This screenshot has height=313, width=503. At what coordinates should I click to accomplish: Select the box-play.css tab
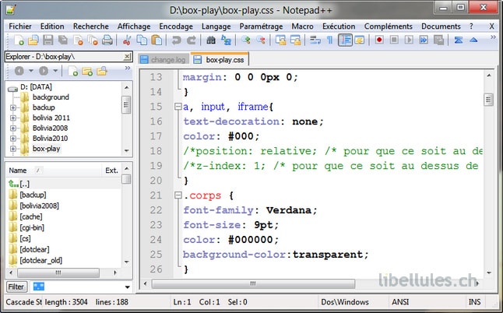(220, 59)
